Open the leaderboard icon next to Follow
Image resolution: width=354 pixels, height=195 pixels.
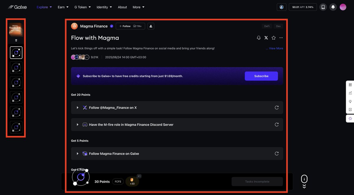coord(151,26)
